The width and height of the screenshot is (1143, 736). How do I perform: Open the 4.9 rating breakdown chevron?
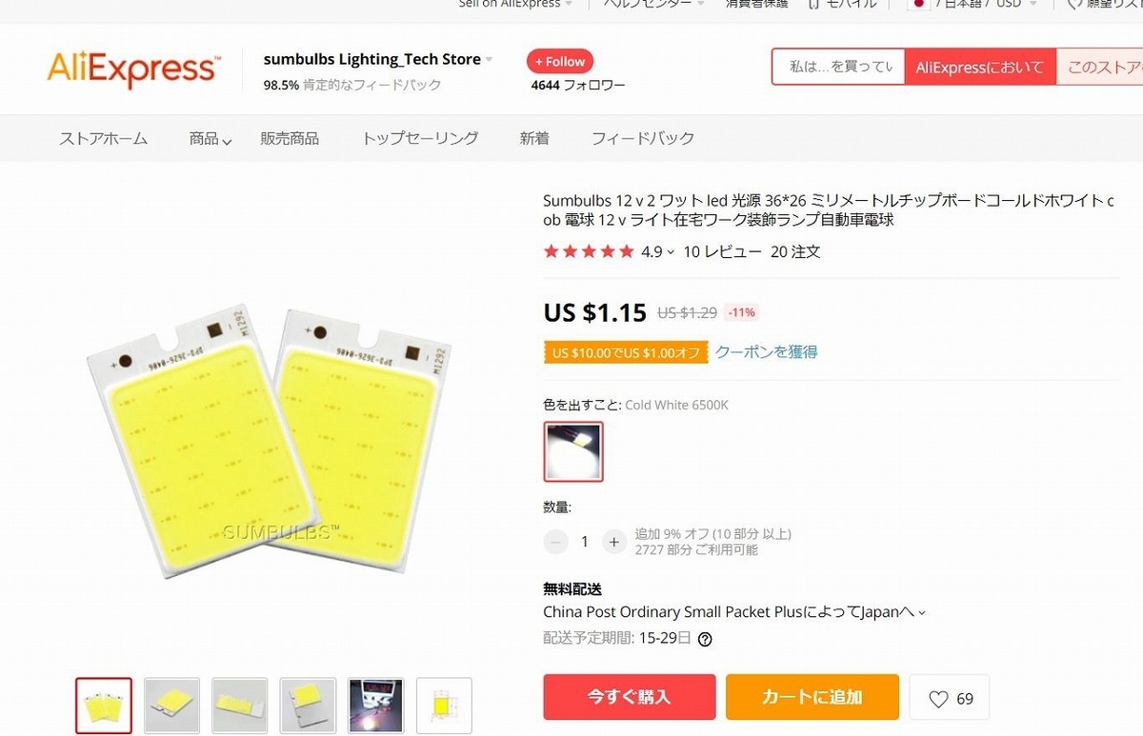click(x=671, y=252)
